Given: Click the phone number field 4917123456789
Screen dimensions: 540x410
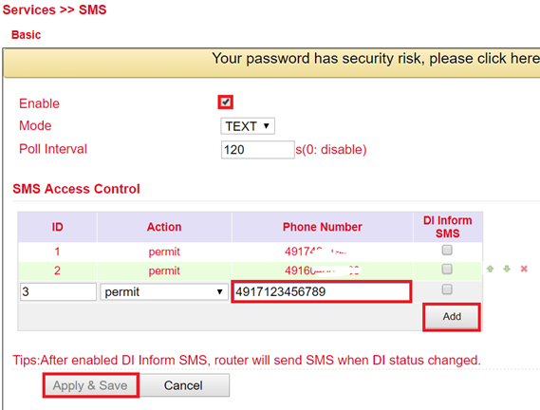Looking at the screenshot, I should (x=322, y=291).
